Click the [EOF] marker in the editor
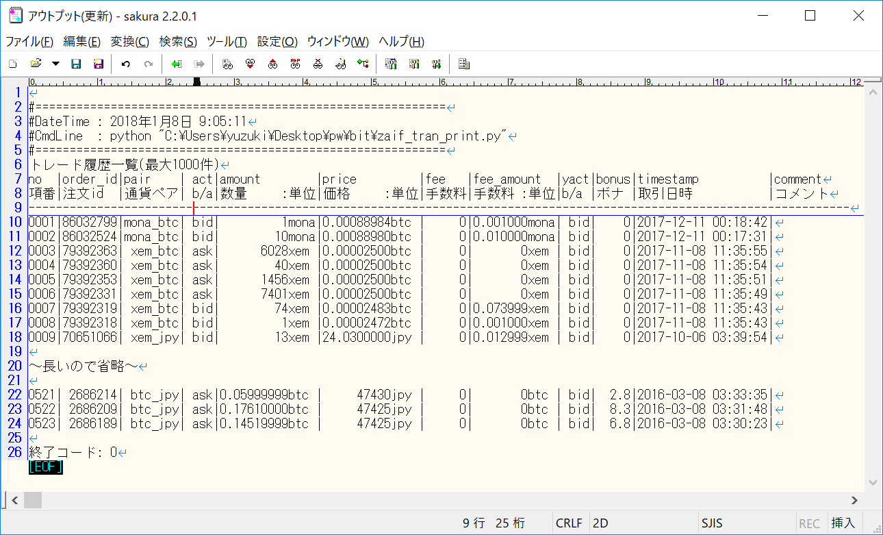Screen dimensions: 883x535 point(44,467)
